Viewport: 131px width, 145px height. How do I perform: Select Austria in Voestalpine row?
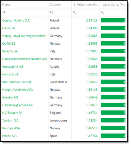coord(55,67)
